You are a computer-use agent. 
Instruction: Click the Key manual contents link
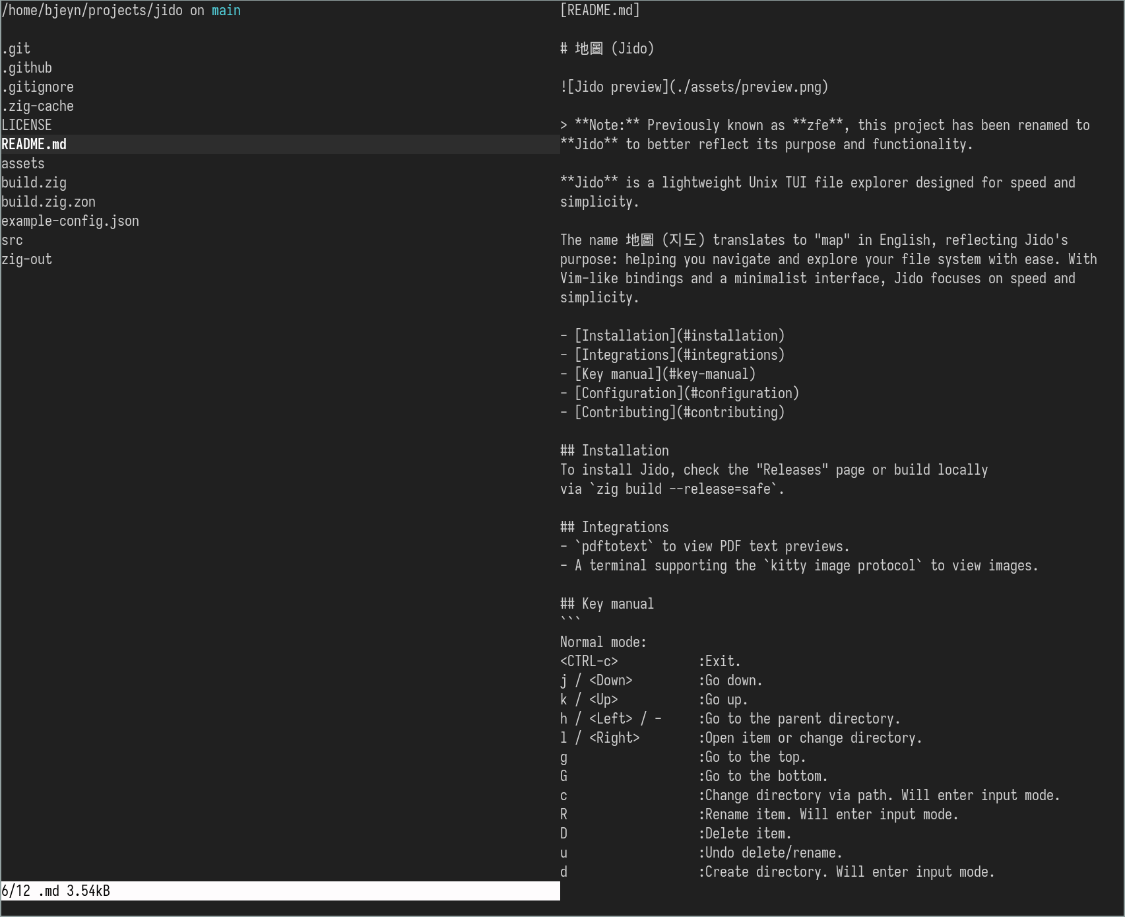click(x=664, y=374)
